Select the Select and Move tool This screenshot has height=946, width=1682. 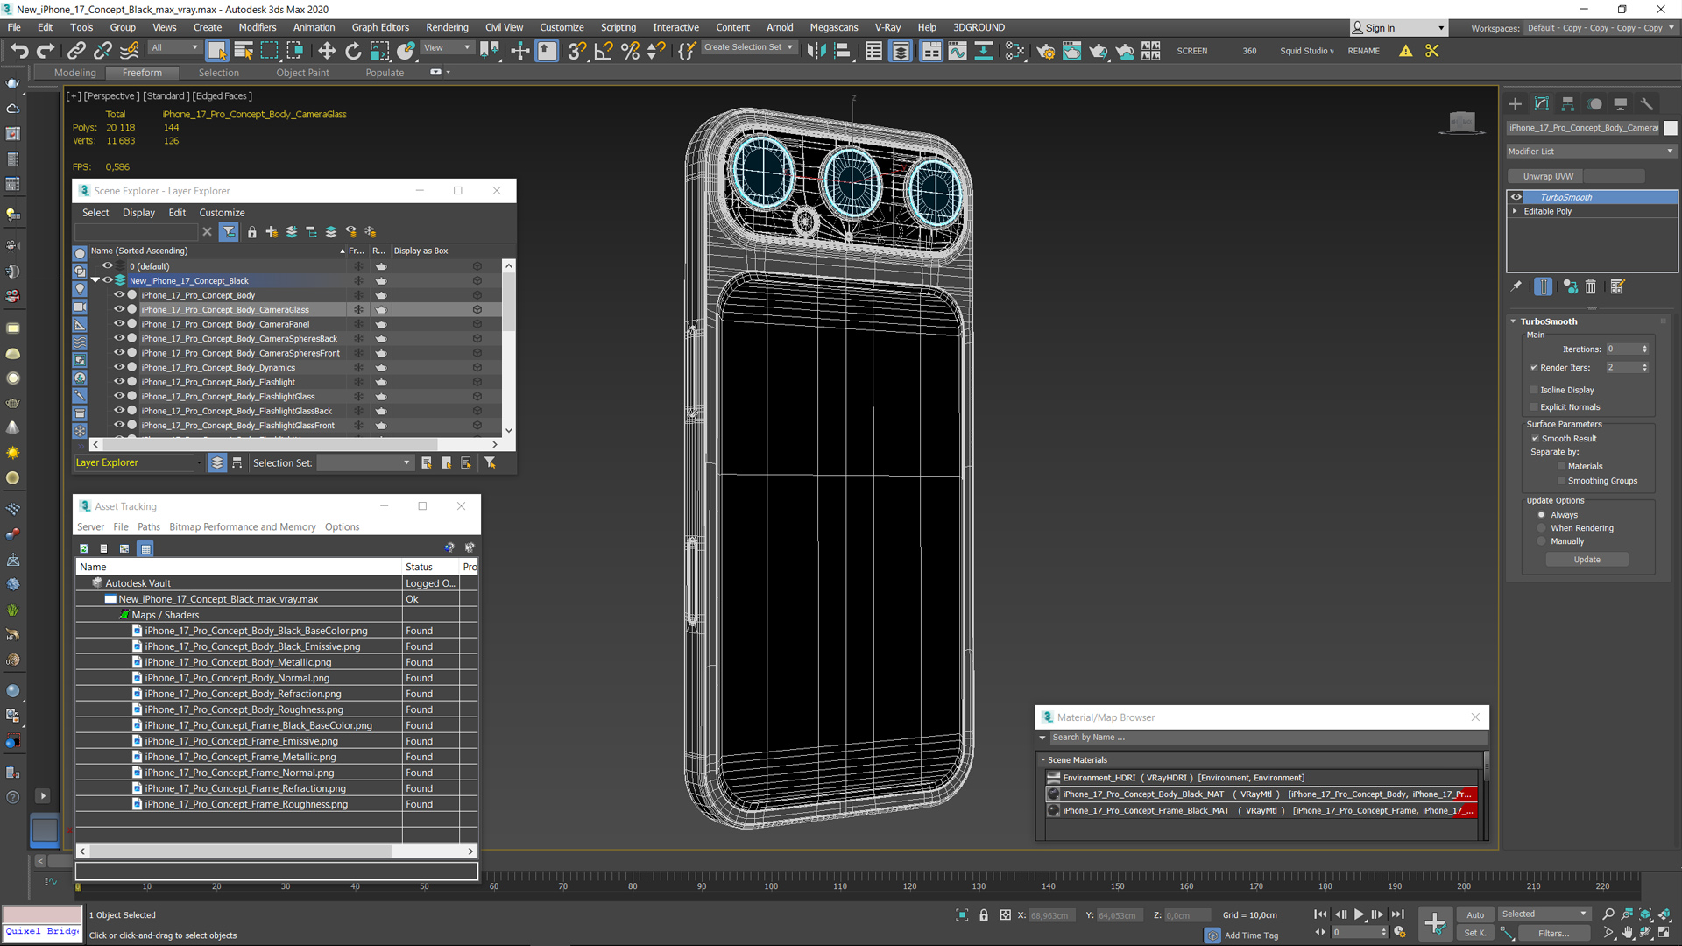coord(327,51)
